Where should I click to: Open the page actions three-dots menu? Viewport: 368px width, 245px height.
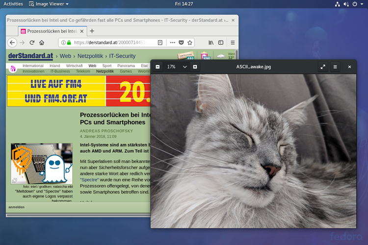pos(173,43)
